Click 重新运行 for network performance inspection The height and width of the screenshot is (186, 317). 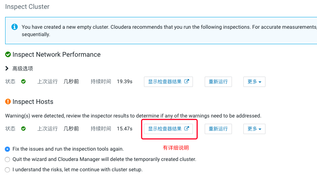click(218, 82)
